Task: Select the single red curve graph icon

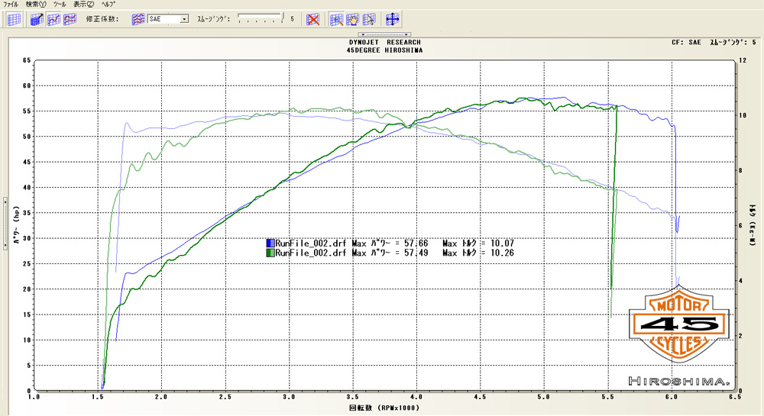Action: click(53, 19)
